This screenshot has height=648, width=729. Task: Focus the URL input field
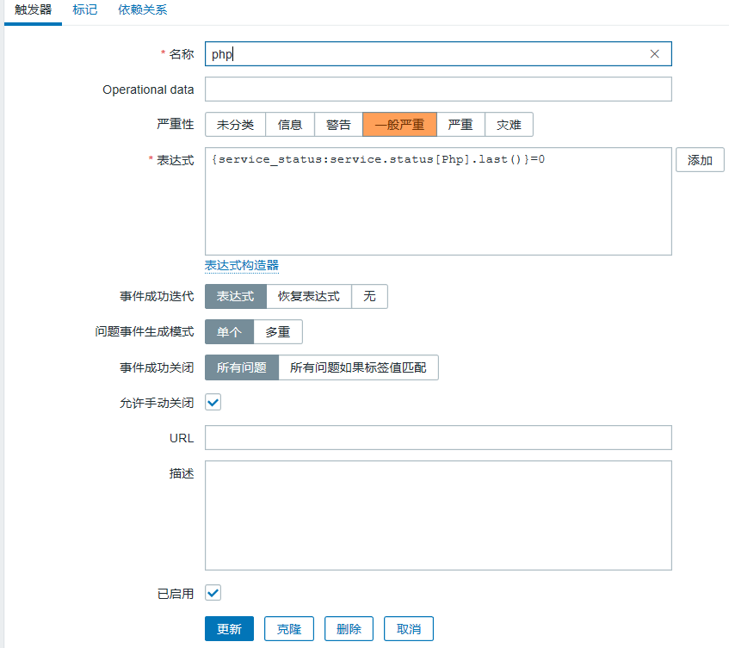click(x=438, y=437)
